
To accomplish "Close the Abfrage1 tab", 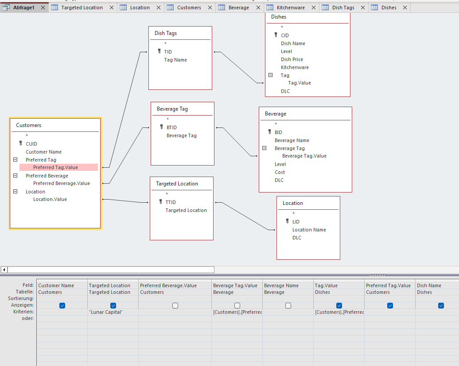I will 43,8.
